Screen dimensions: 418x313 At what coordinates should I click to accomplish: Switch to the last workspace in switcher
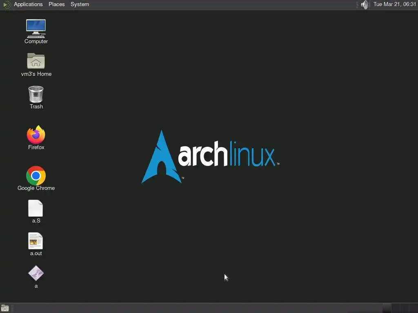413,308
